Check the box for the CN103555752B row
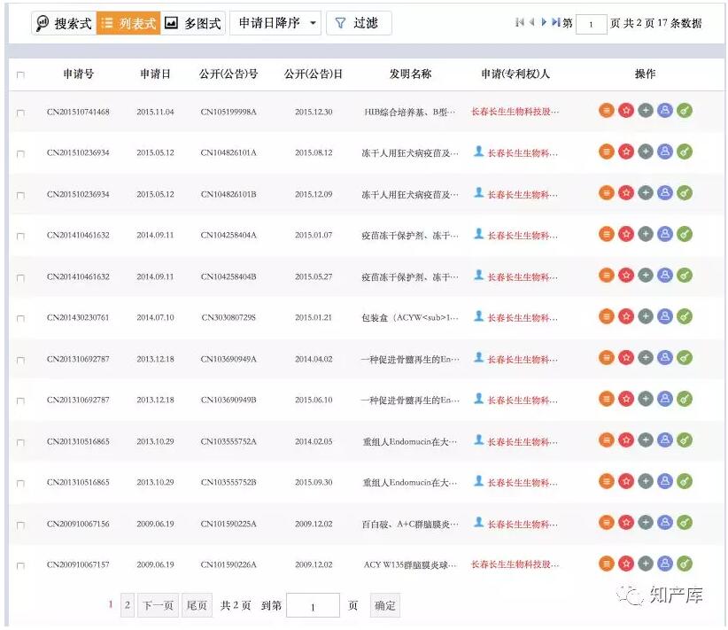Viewport: 728px width, 630px height. click(x=20, y=484)
